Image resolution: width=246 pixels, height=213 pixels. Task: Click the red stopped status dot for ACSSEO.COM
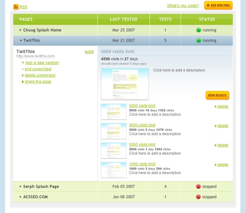tap(198, 197)
